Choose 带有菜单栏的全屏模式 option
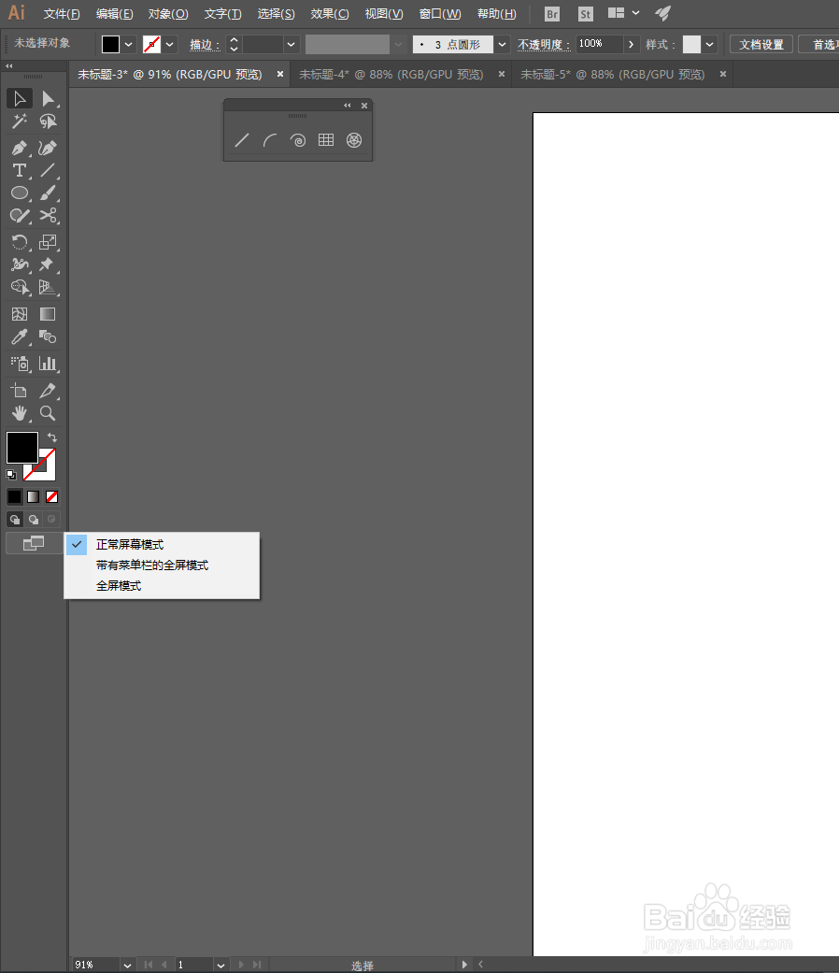Screen dimensions: 839x973 (x=162, y=565)
